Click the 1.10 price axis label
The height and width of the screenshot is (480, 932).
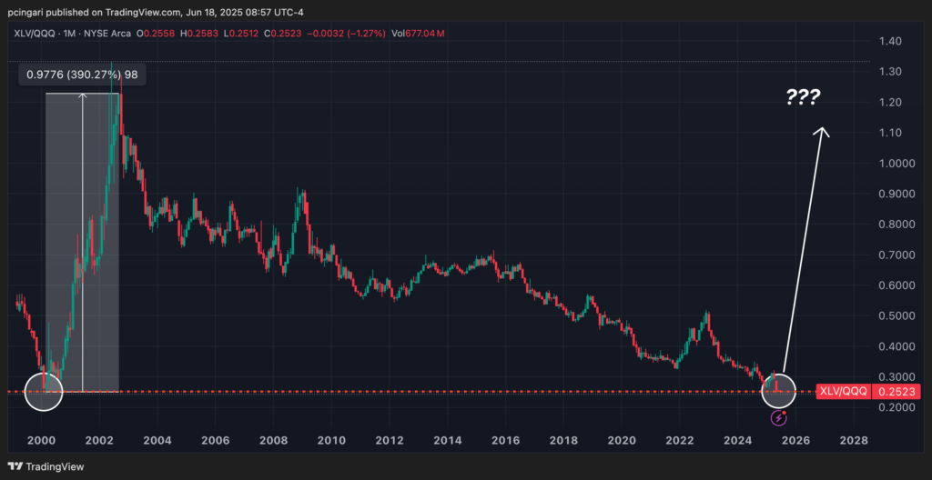(x=892, y=133)
